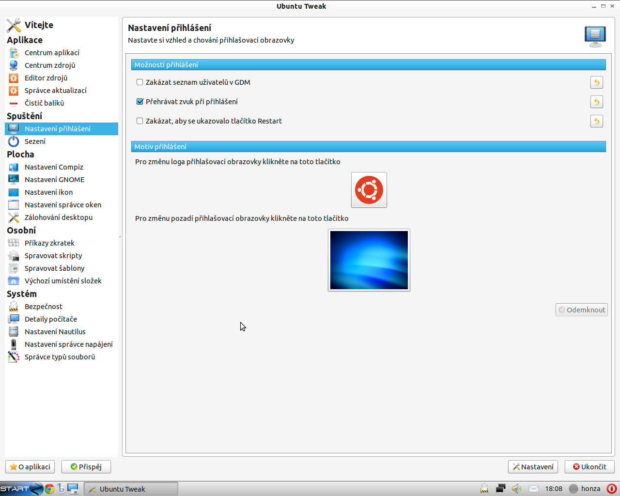Reset Zakázat tlačítko Restart option
Viewport: 620px width, 496px height.
[597, 121]
